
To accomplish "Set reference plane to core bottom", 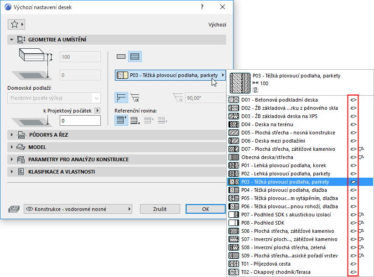I will pyautogui.click(x=162, y=121).
